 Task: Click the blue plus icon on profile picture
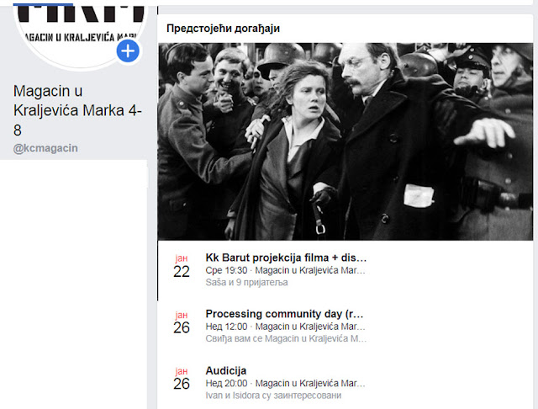[x=128, y=51]
